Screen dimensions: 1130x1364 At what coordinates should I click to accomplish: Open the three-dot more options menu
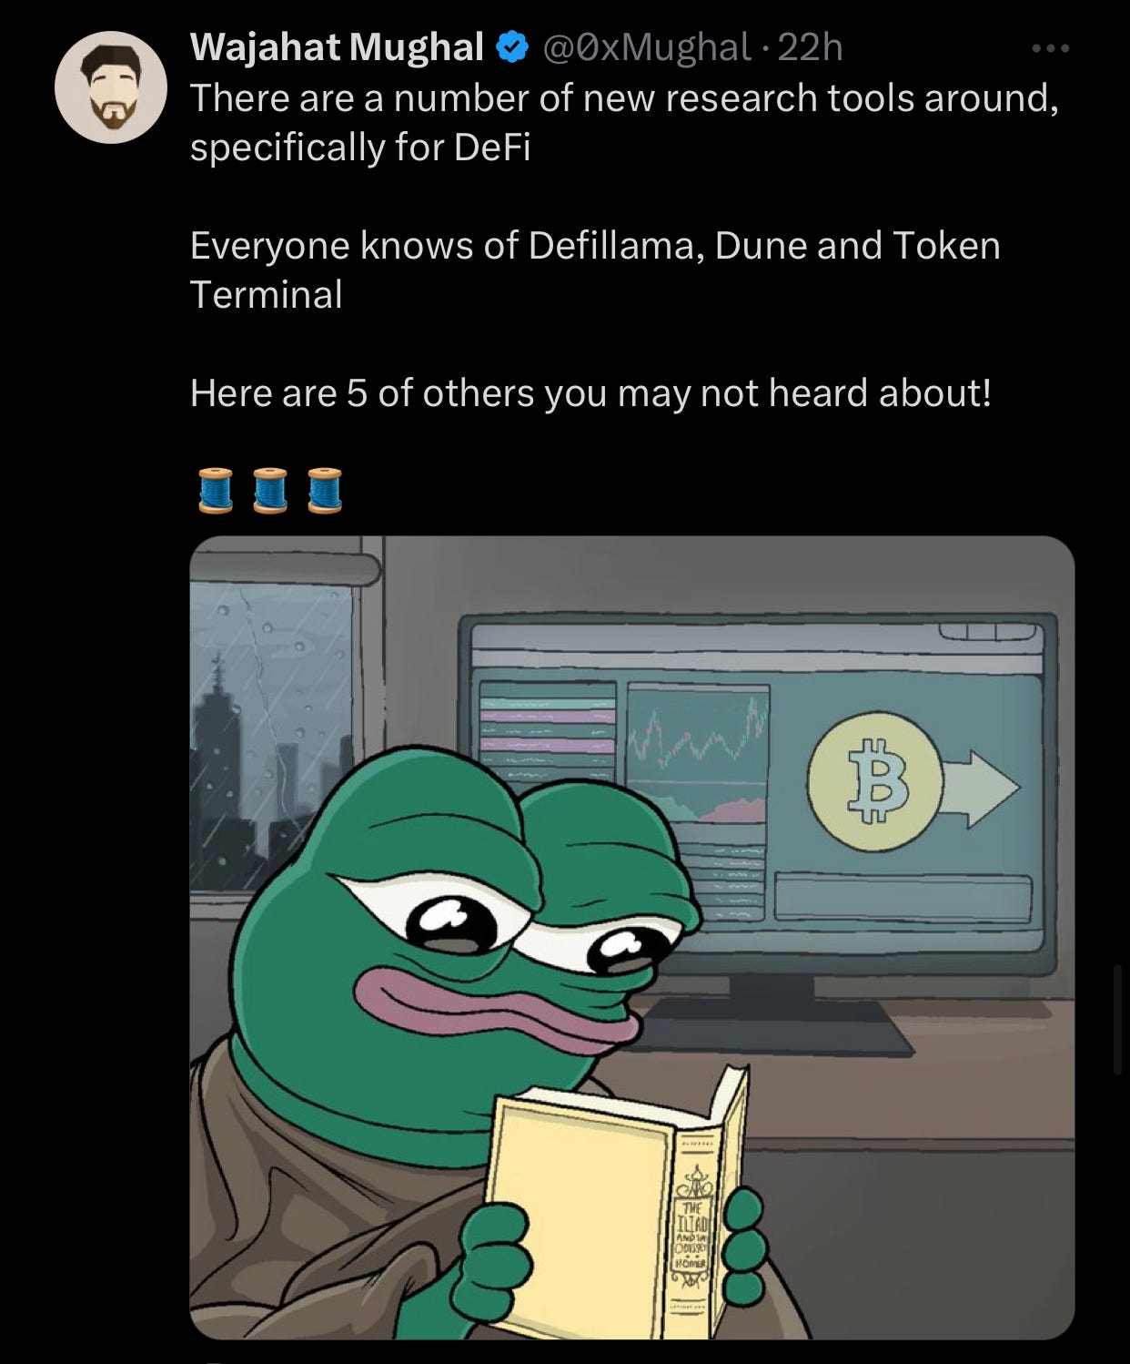point(1051,48)
